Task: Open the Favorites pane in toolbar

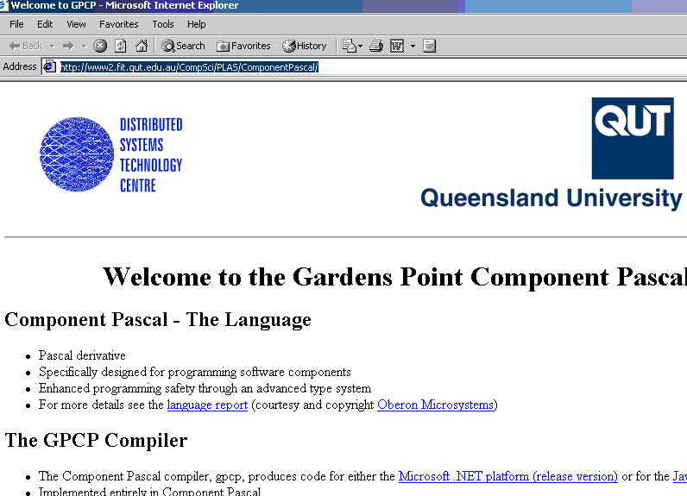Action: click(x=243, y=46)
